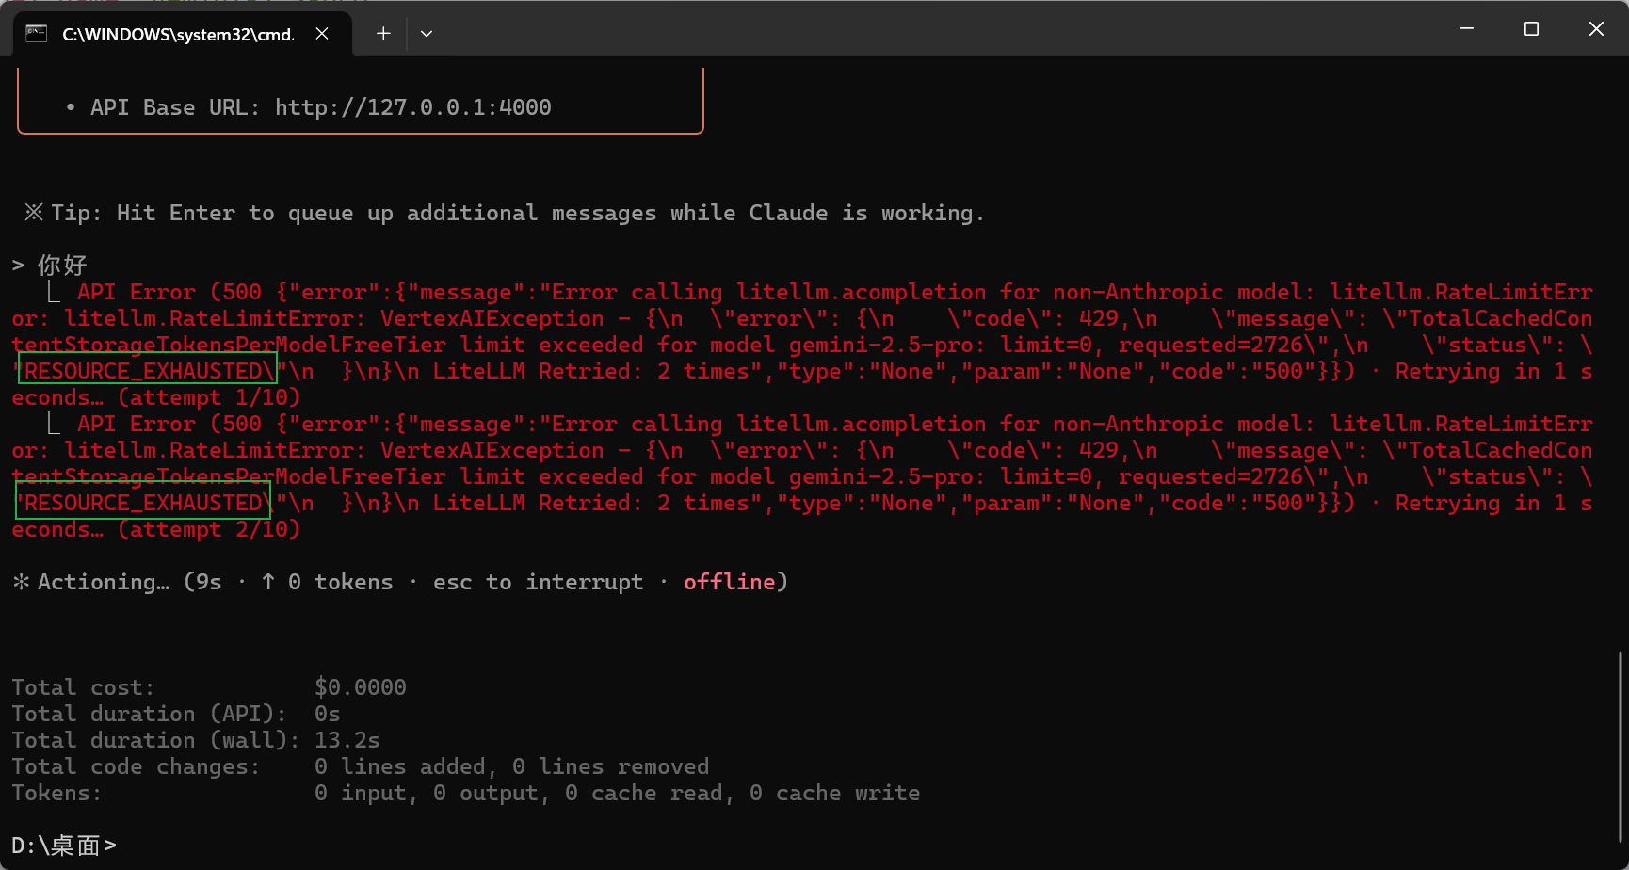Open the link http://127.0.0.1:4000
Image resolution: width=1629 pixels, height=870 pixels.
413,106
